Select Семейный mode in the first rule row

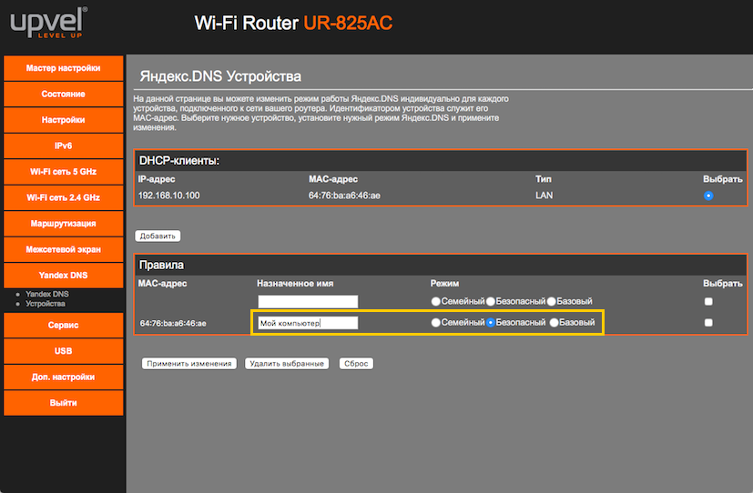(436, 301)
